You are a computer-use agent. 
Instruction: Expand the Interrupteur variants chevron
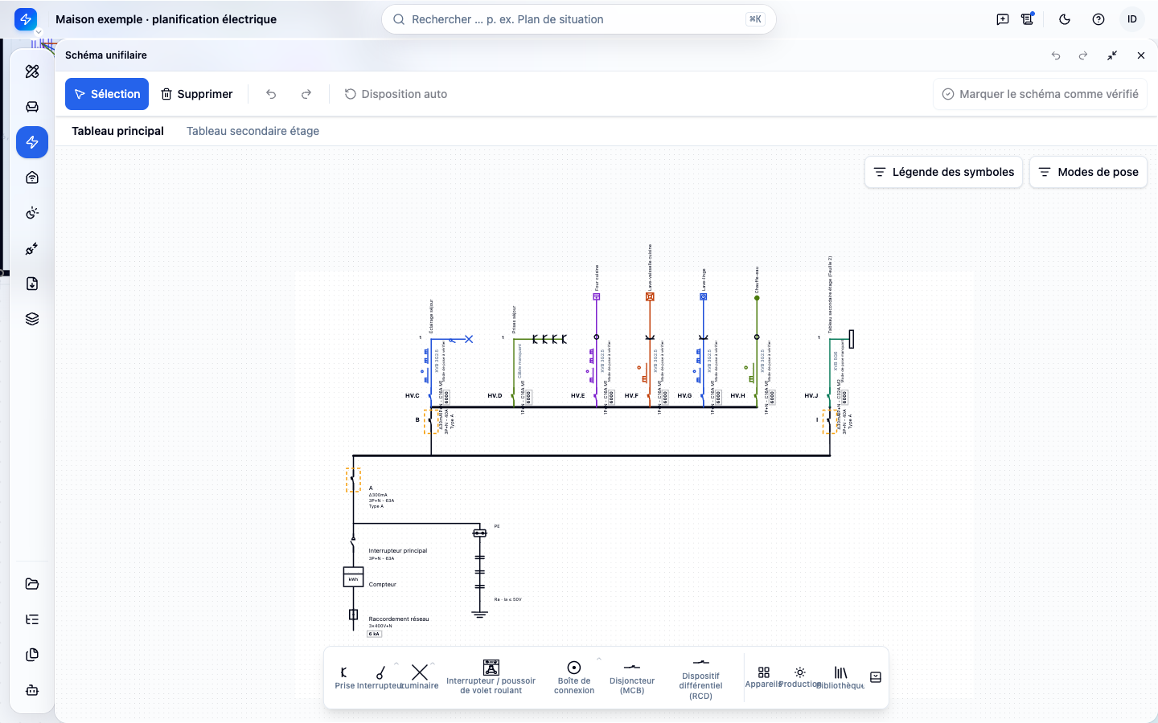pyautogui.click(x=396, y=664)
